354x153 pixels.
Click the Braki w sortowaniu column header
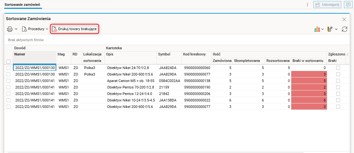click(309, 61)
